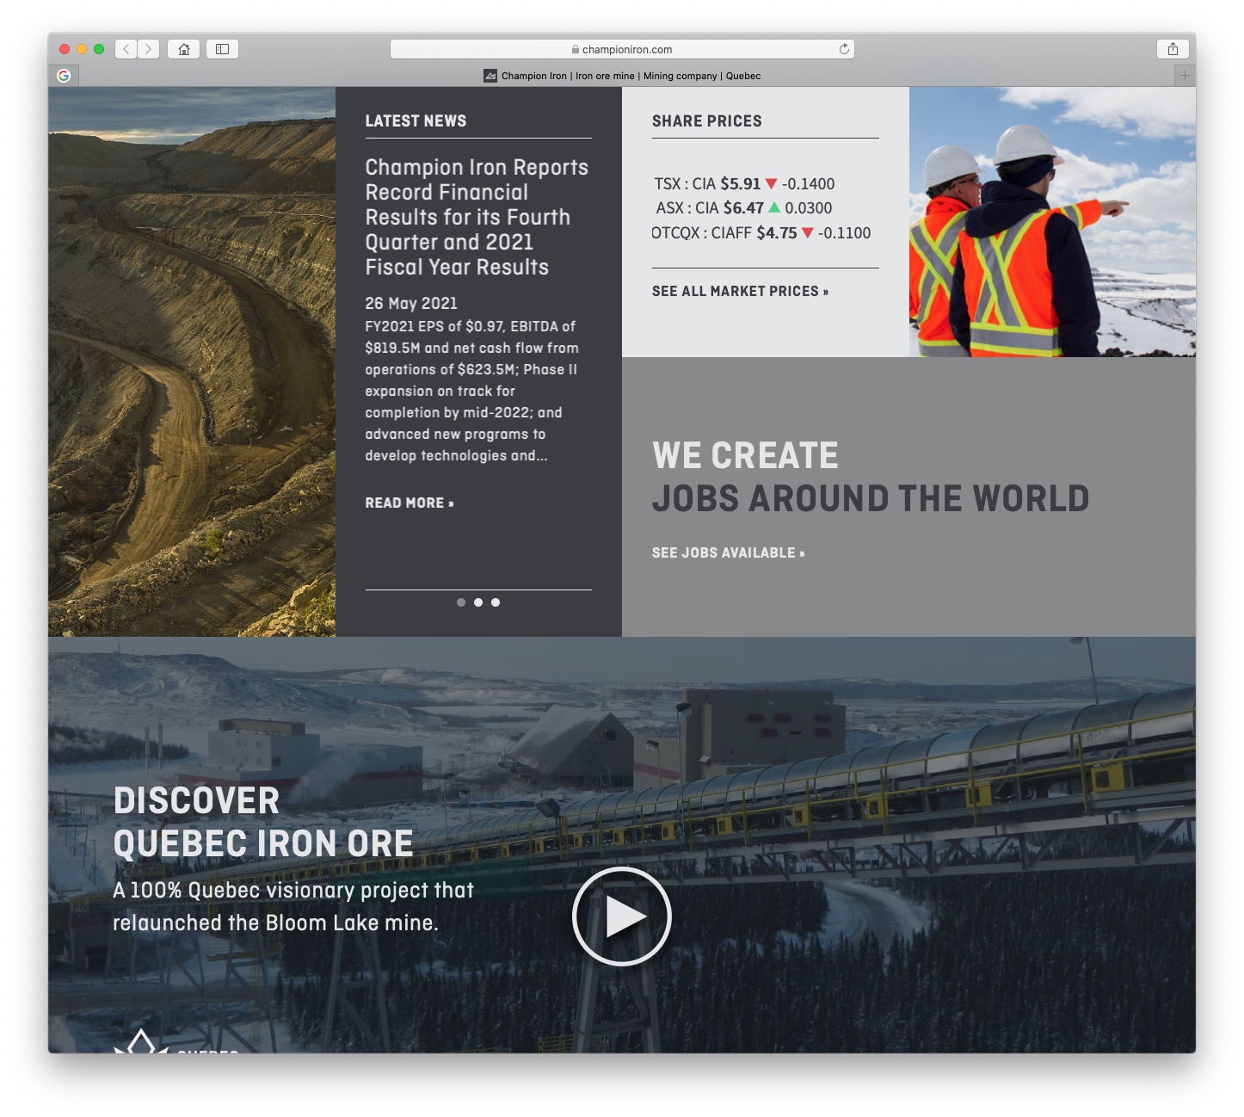
Task: Click the open-pit mine road image
Action: pyautogui.click(x=192, y=361)
